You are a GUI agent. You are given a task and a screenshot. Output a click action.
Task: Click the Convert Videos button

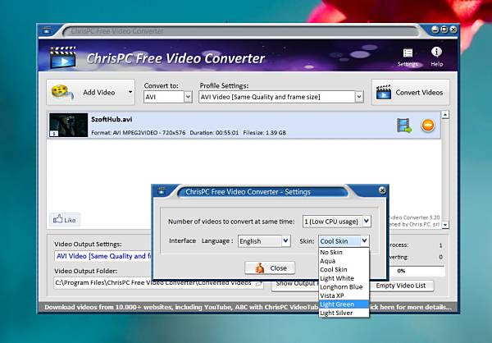point(411,93)
